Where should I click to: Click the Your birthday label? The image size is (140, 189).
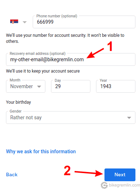18,102
